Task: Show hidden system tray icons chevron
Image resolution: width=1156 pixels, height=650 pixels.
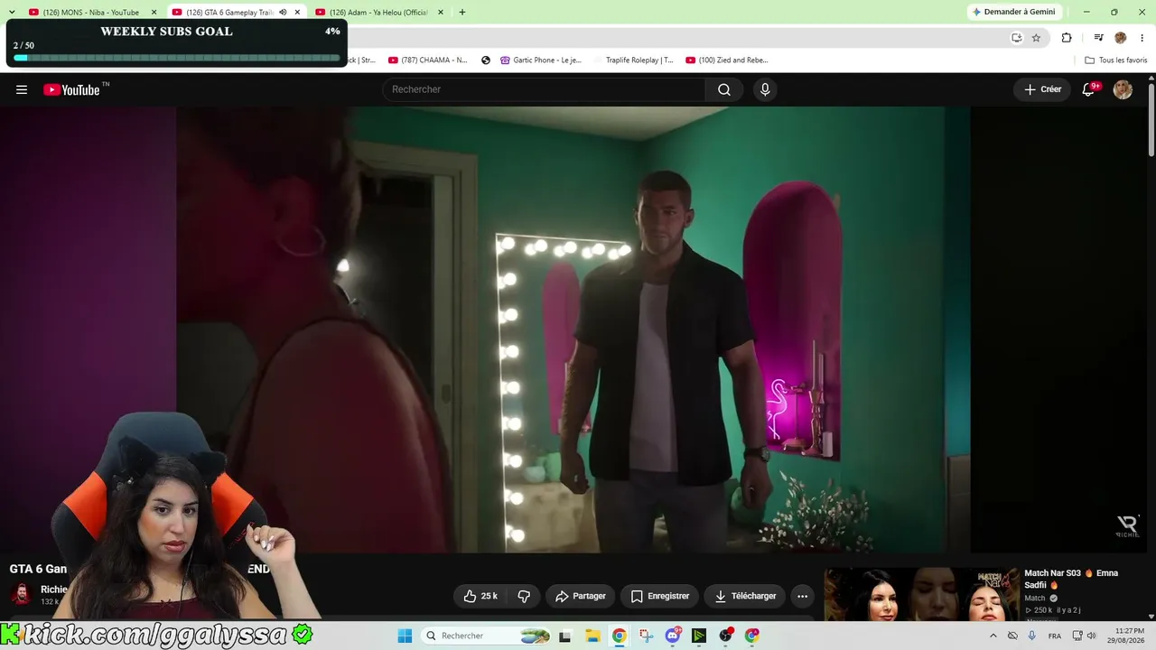Action: point(993,636)
